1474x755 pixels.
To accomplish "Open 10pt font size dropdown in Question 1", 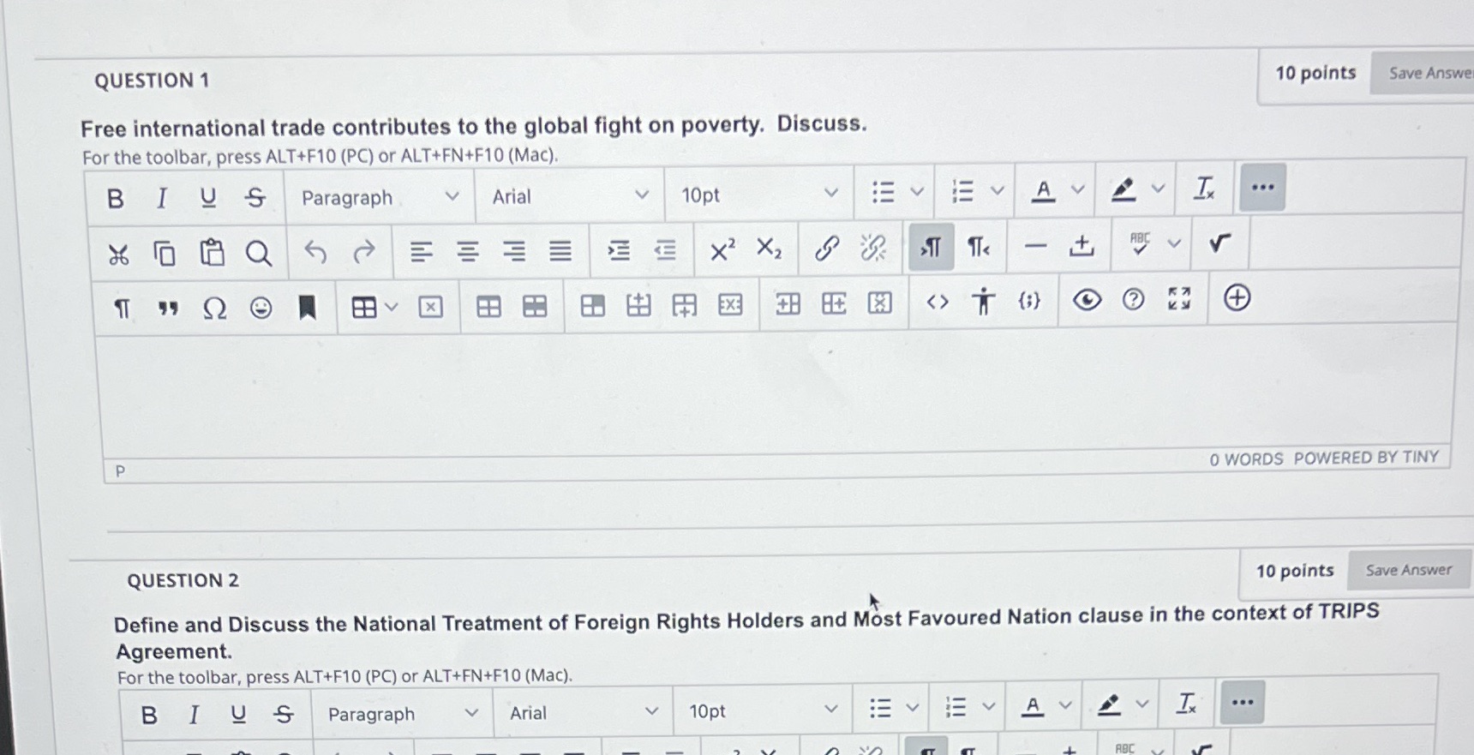I will point(759,195).
